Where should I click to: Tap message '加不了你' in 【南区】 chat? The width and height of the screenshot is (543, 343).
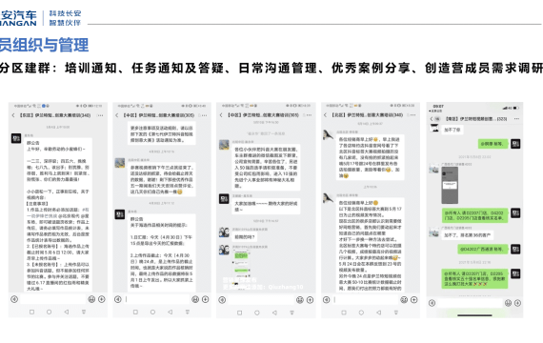click(x=452, y=130)
